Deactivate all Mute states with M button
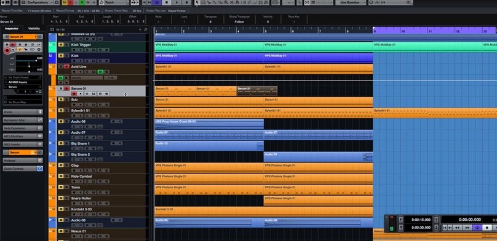 65,2
